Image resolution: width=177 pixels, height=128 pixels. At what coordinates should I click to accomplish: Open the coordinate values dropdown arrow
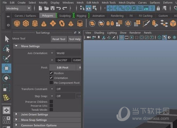point(52,60)
